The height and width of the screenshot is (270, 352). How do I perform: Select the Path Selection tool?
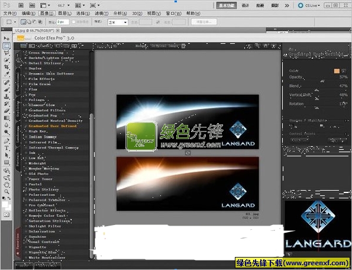[7, 155]
